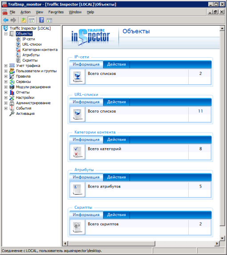The height and width of the screenshot is (255, 227).
Task: Click the Traffic Inspector shield icon in tree
Action: coord(5,28)
